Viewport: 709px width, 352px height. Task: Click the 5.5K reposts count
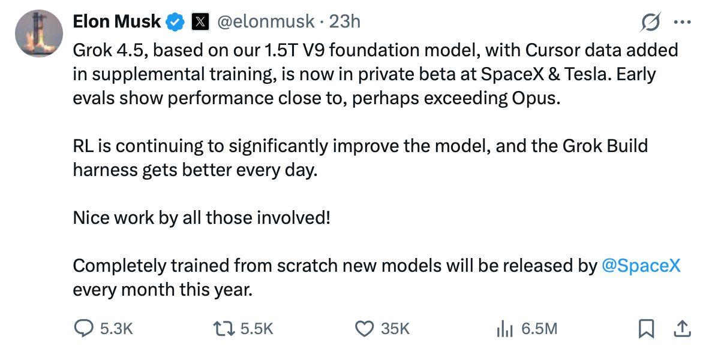point(257,329)
